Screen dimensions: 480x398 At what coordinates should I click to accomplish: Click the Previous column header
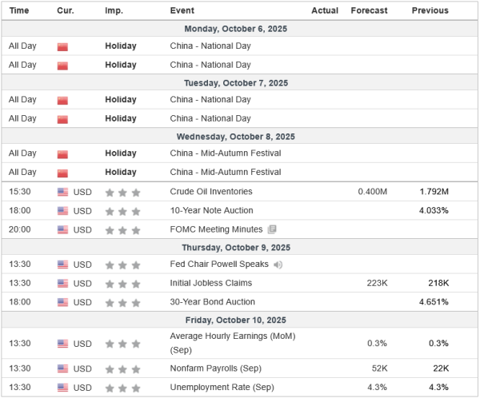coord(430,10)
